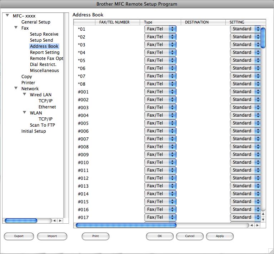Screen dimensions: 274x254
Task: Click the Import button
Action: tap(52, 236)
